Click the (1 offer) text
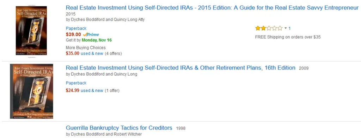Screen dimensions: 361x138 pos(112,91)
